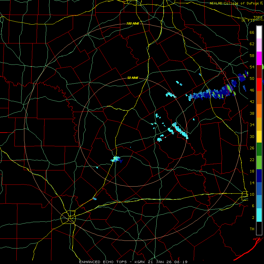Click the light pink legend swatch

259,45
